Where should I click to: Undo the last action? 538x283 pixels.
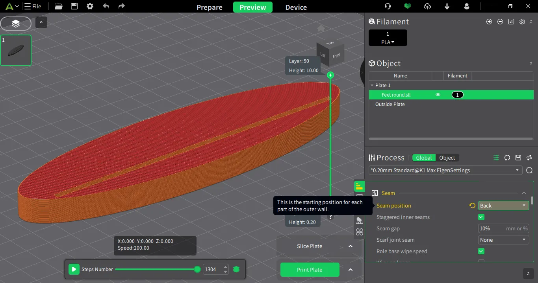click(x=106, y=6)
